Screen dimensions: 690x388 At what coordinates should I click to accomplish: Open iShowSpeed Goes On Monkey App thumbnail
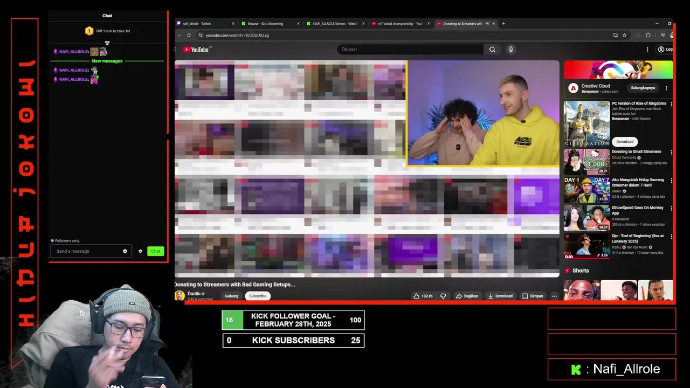(x=586, y=217)
